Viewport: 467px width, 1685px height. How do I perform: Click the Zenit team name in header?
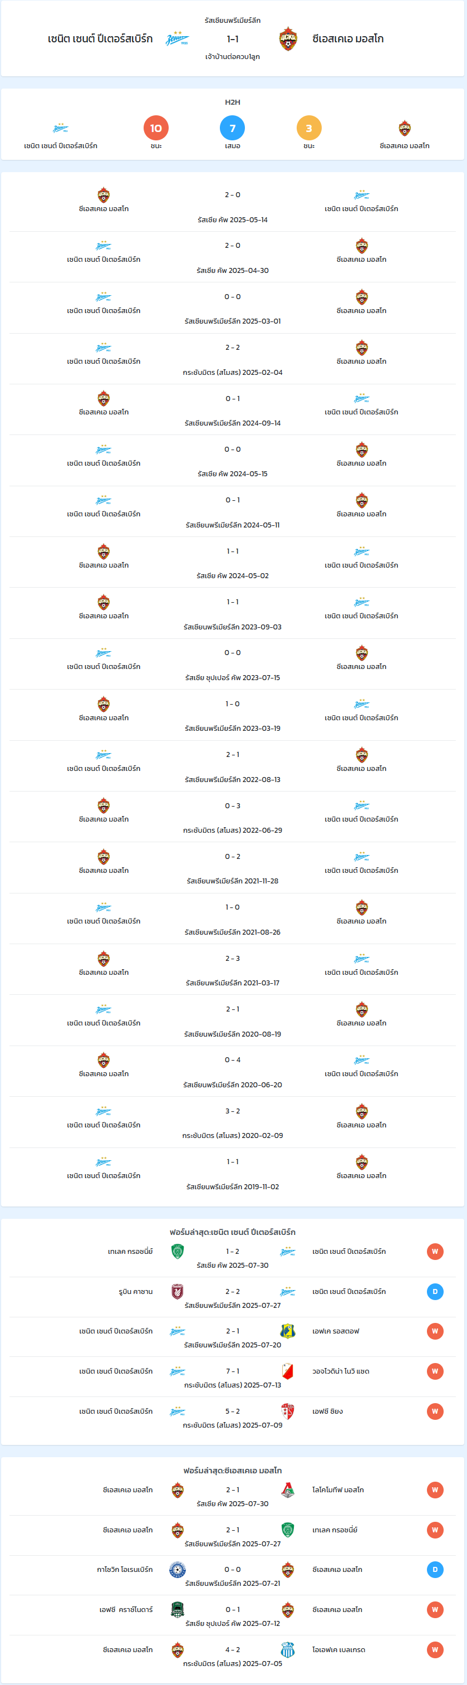tap(100, 38)
